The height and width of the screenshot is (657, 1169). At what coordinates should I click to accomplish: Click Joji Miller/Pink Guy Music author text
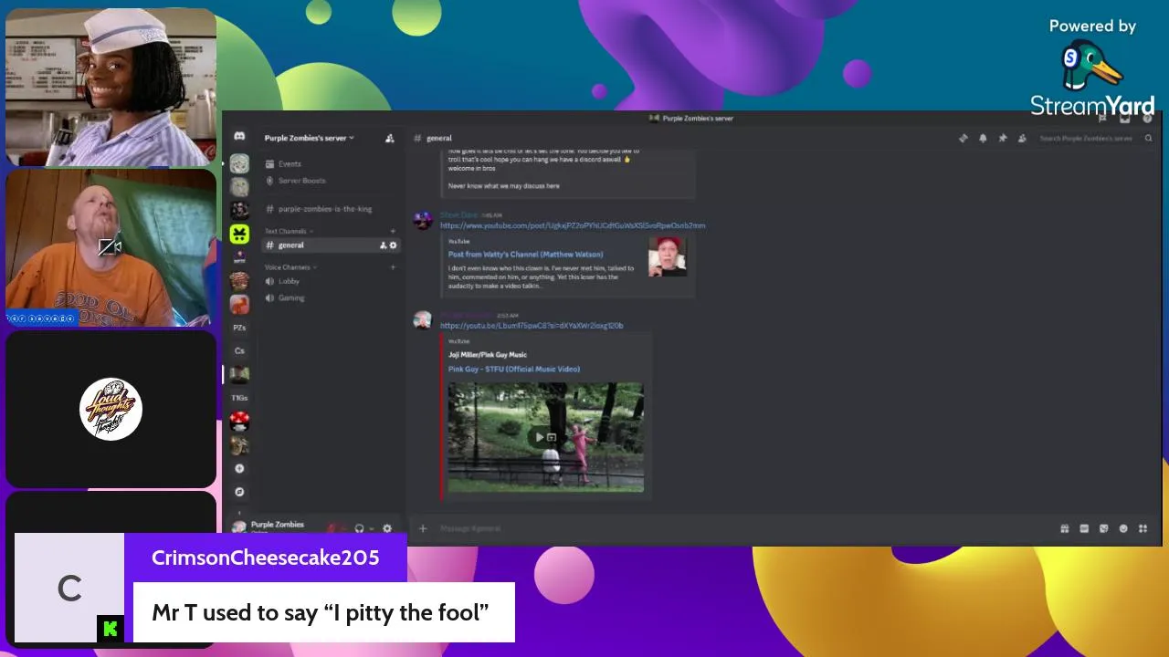487,355
